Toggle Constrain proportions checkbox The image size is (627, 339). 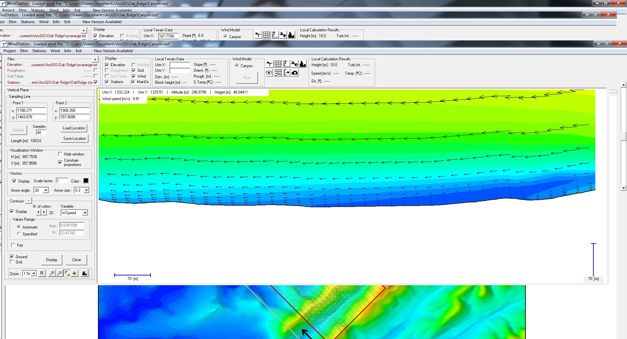60,162
